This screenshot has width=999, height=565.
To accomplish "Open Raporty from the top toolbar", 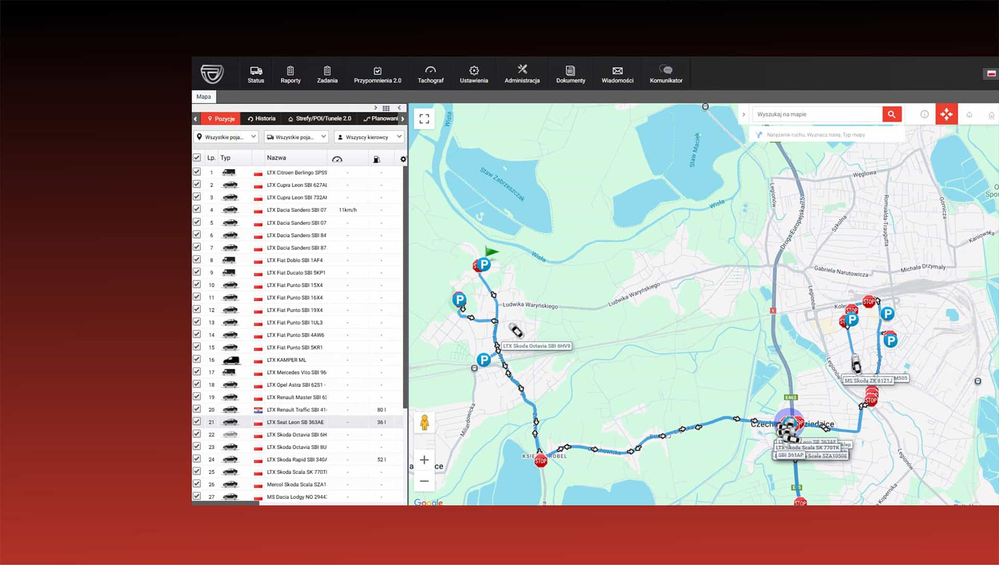I will (x=290, y=73).
